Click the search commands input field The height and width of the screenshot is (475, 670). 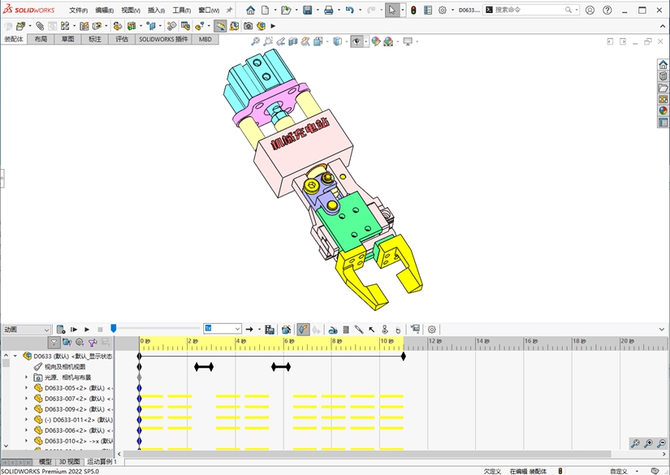[528, 11]
